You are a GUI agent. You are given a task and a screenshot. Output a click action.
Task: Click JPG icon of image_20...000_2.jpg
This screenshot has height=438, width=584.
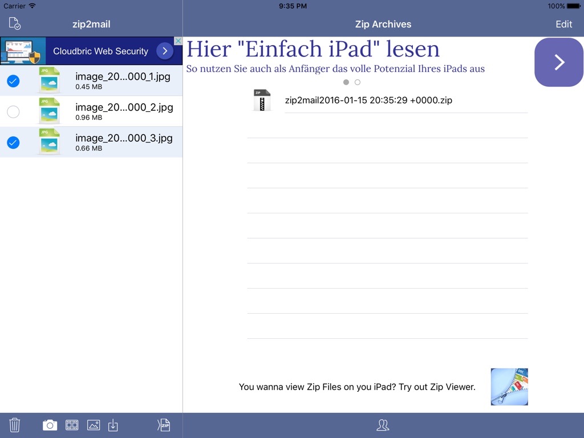click(x=49, y=111)
